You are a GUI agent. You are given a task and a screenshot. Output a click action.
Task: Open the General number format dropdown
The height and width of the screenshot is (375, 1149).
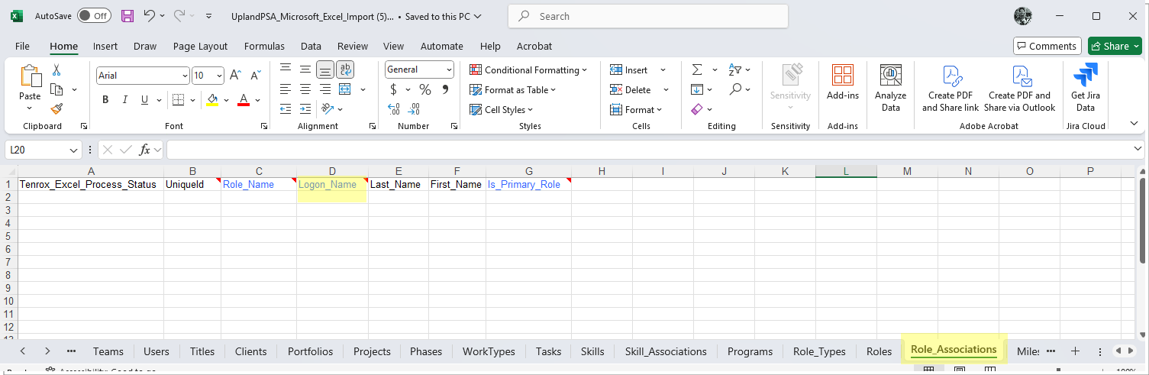[x=449, y=70]
